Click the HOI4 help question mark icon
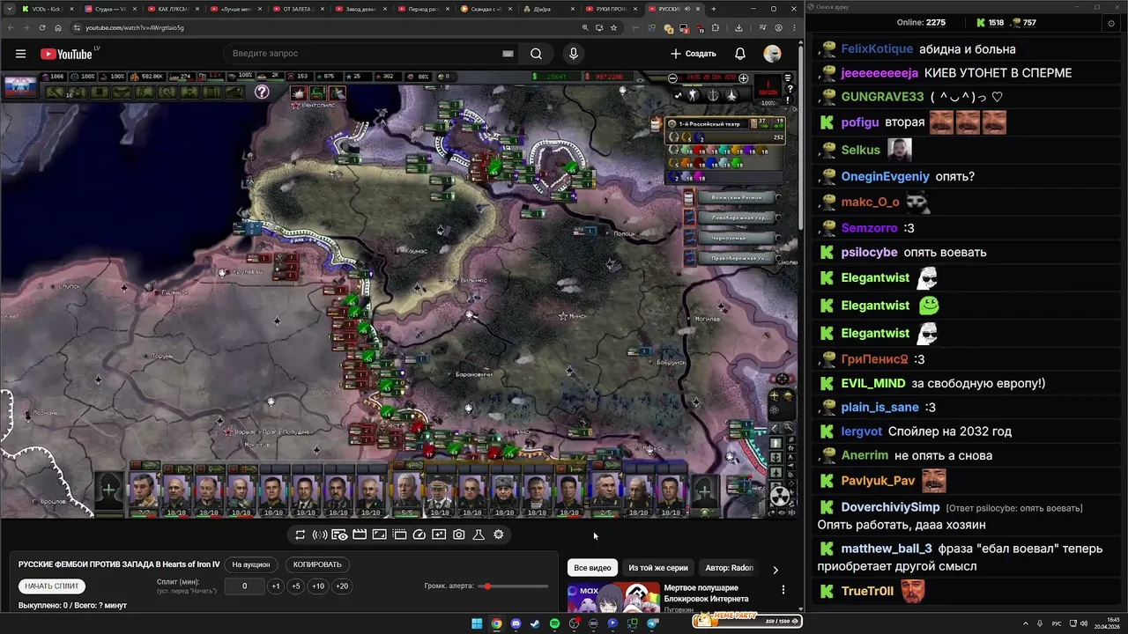 (262, 92)
